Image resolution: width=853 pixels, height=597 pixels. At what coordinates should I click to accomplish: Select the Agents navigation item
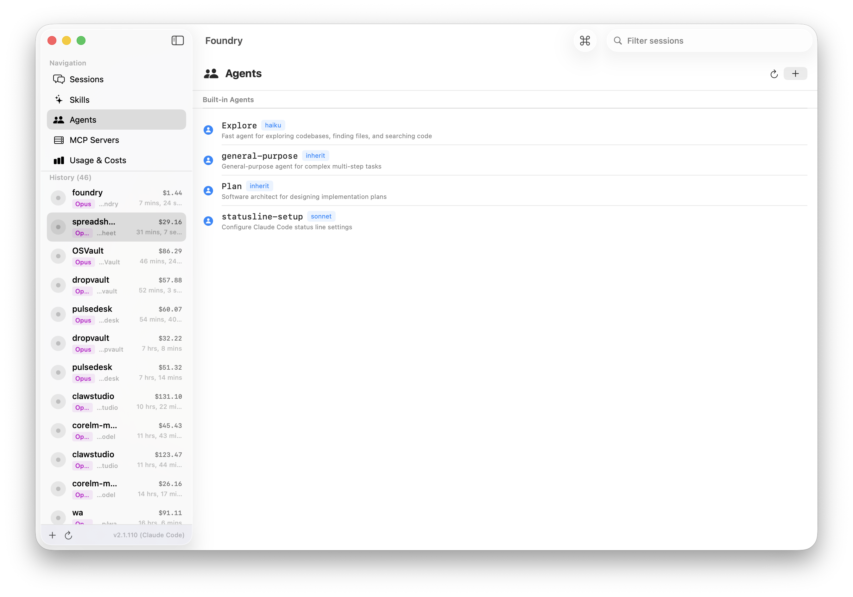tap(82, 120)
